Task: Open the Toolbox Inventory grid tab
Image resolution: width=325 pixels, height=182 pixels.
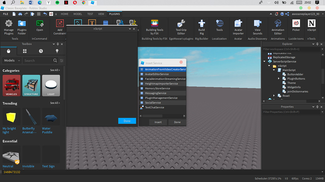Action: (x=25, y=51)
